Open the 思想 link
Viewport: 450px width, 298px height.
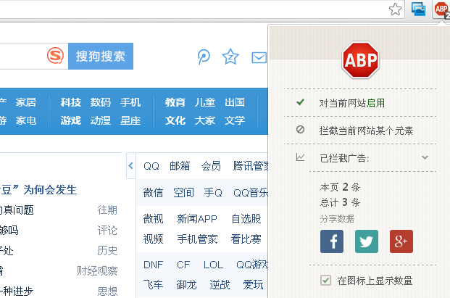coord(107,291)
